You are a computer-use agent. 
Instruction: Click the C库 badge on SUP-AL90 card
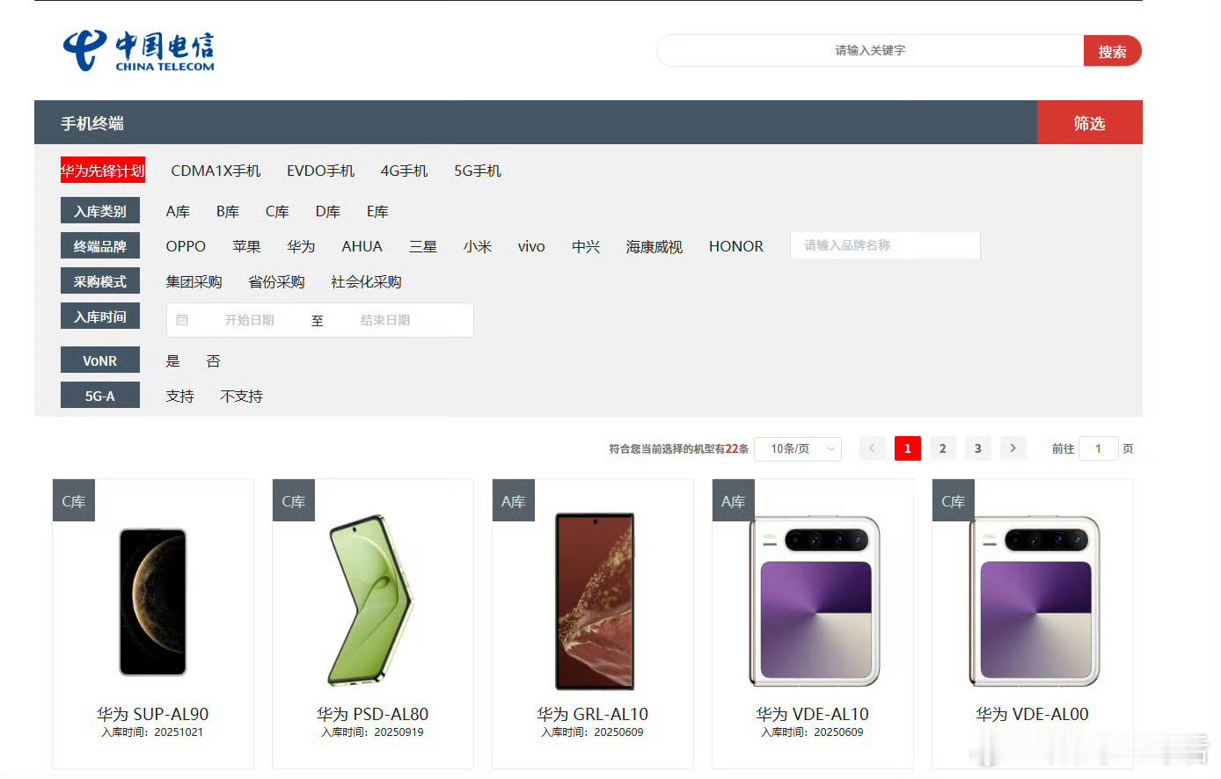coord(74,501)
